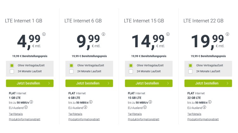Click Jetzt bestellen under 15 GB plan
The width and height of the screenshot is (238, 133).
pyautogui.click(x=149, y=83)
